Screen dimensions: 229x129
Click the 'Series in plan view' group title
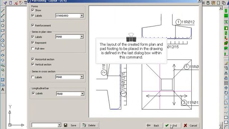click(42, 32)
